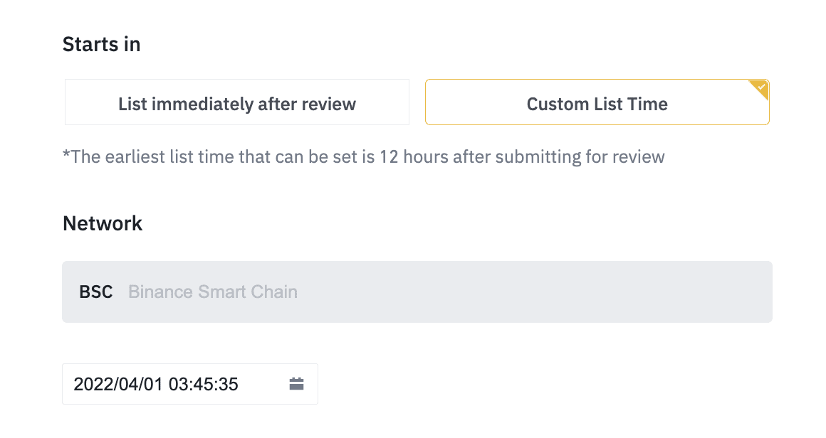Open the calendar date picker icon
The image size is (826, 438).
click(296, 384)
